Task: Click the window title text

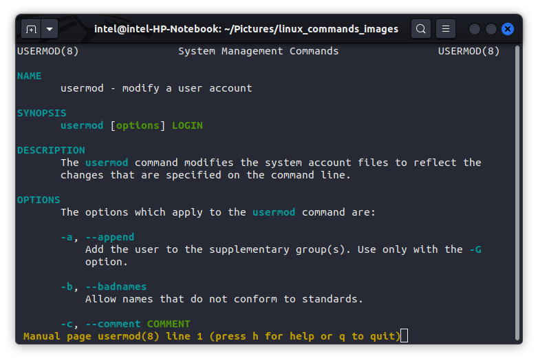Action: 246,29
